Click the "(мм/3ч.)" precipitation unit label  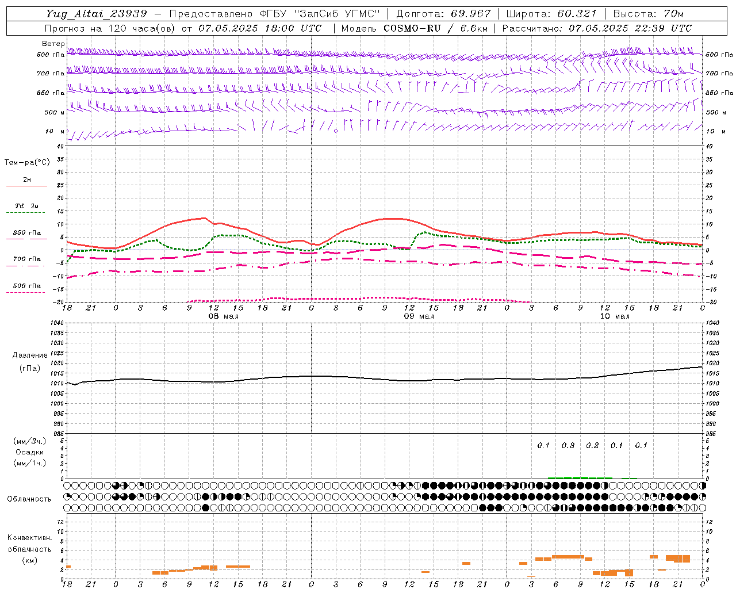pos(30,441)
